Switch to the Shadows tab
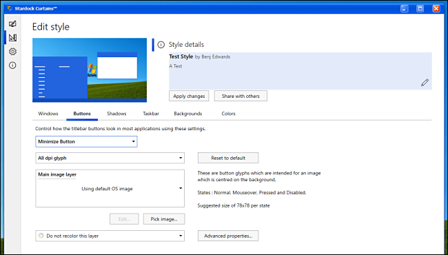This screenshot has height=255, width=448. 116,114
